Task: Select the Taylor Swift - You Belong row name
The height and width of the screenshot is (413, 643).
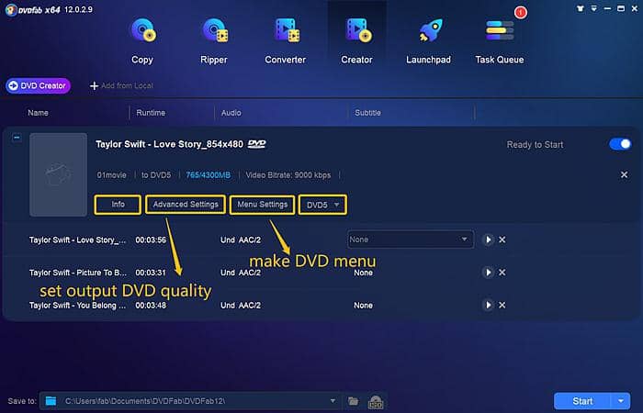Action: (77, 306)
